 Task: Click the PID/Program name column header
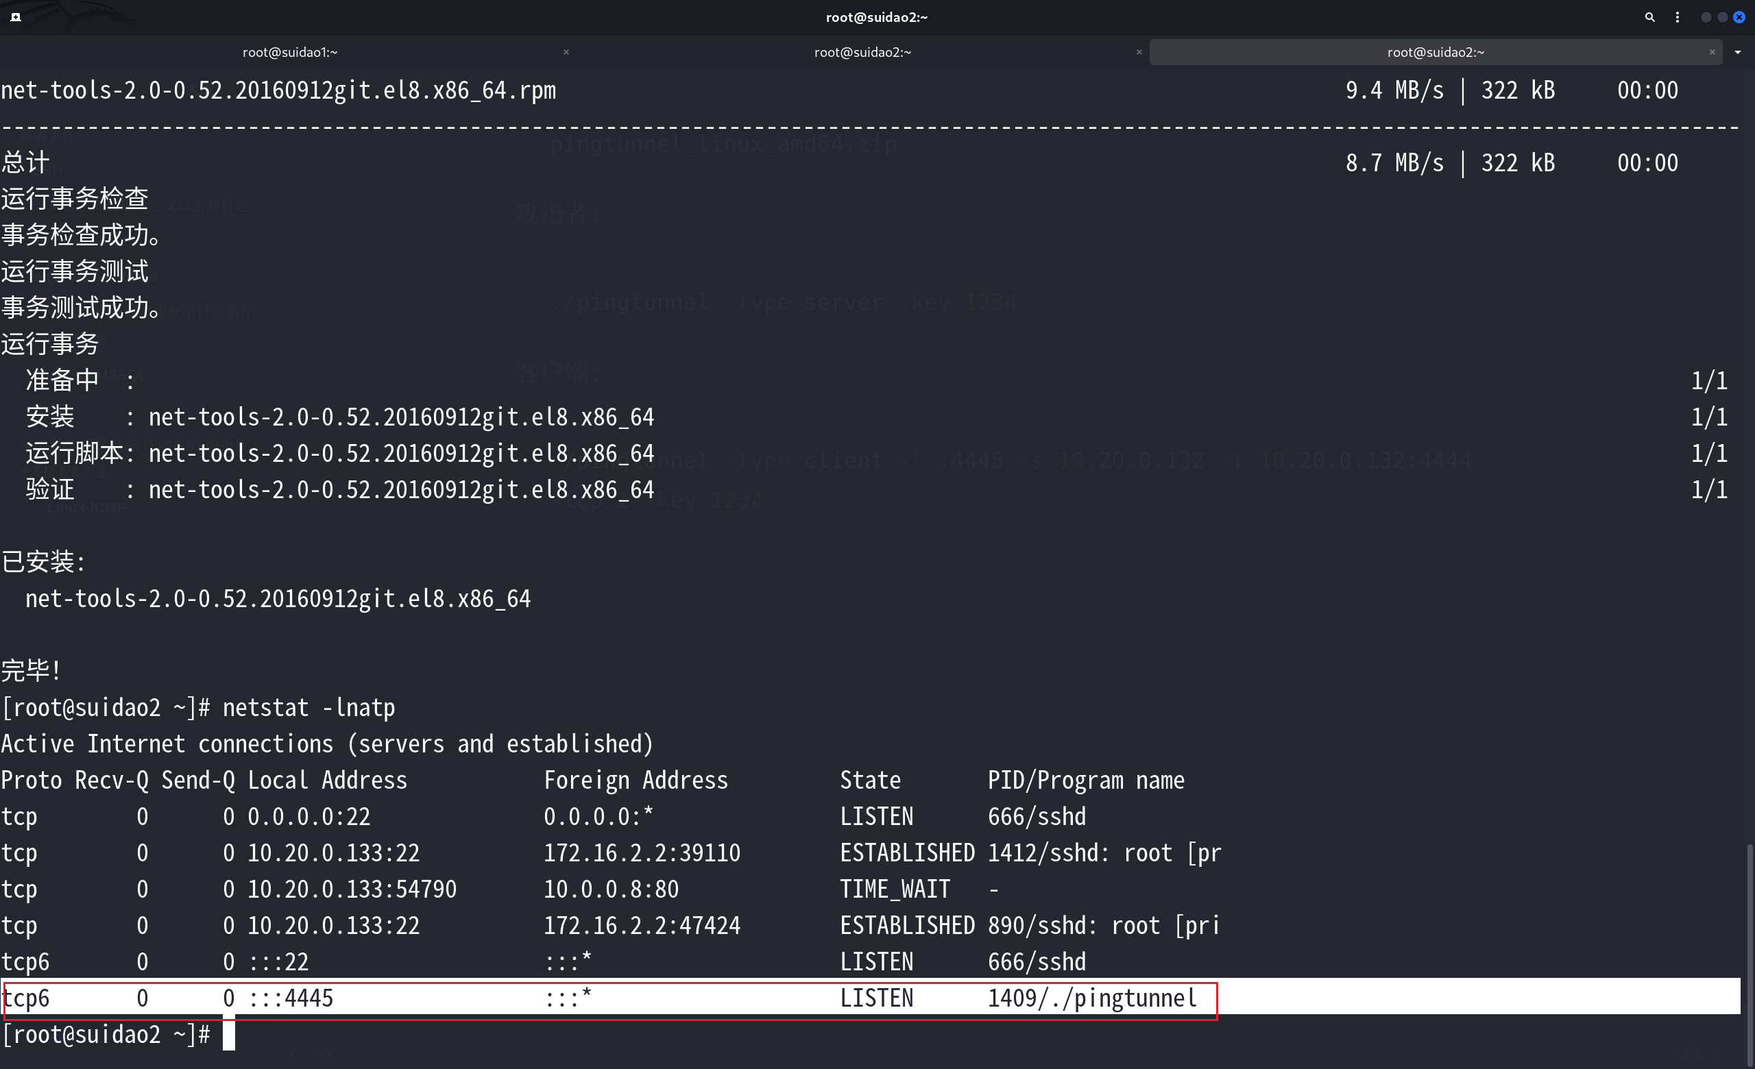pos(1085,780)
